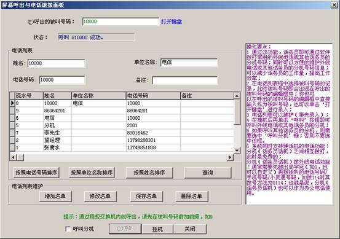Screen dimensions: 340x239
Task: Click the called number input field
Action: tap(121, 22)
